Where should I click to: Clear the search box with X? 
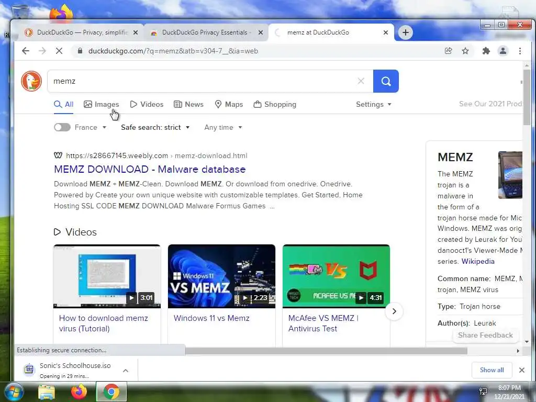click(361, 81)
